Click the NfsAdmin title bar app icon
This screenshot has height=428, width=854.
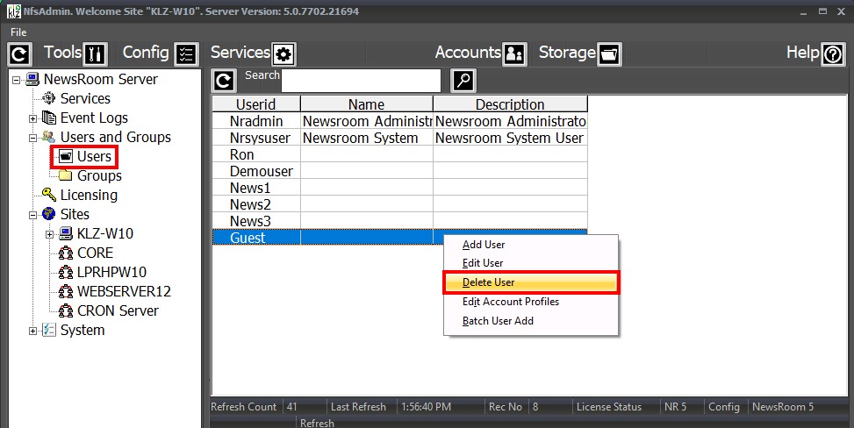coord(14,11)
